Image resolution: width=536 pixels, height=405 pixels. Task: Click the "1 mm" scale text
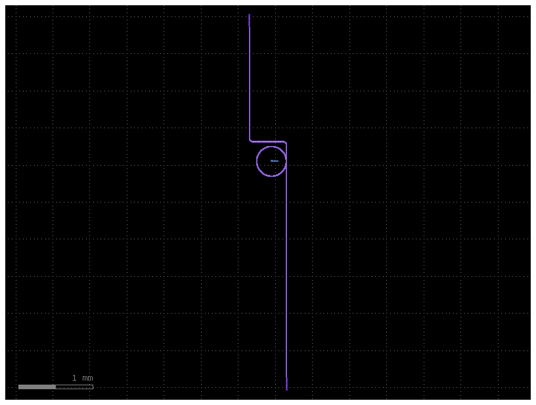[x=82, y=378]
